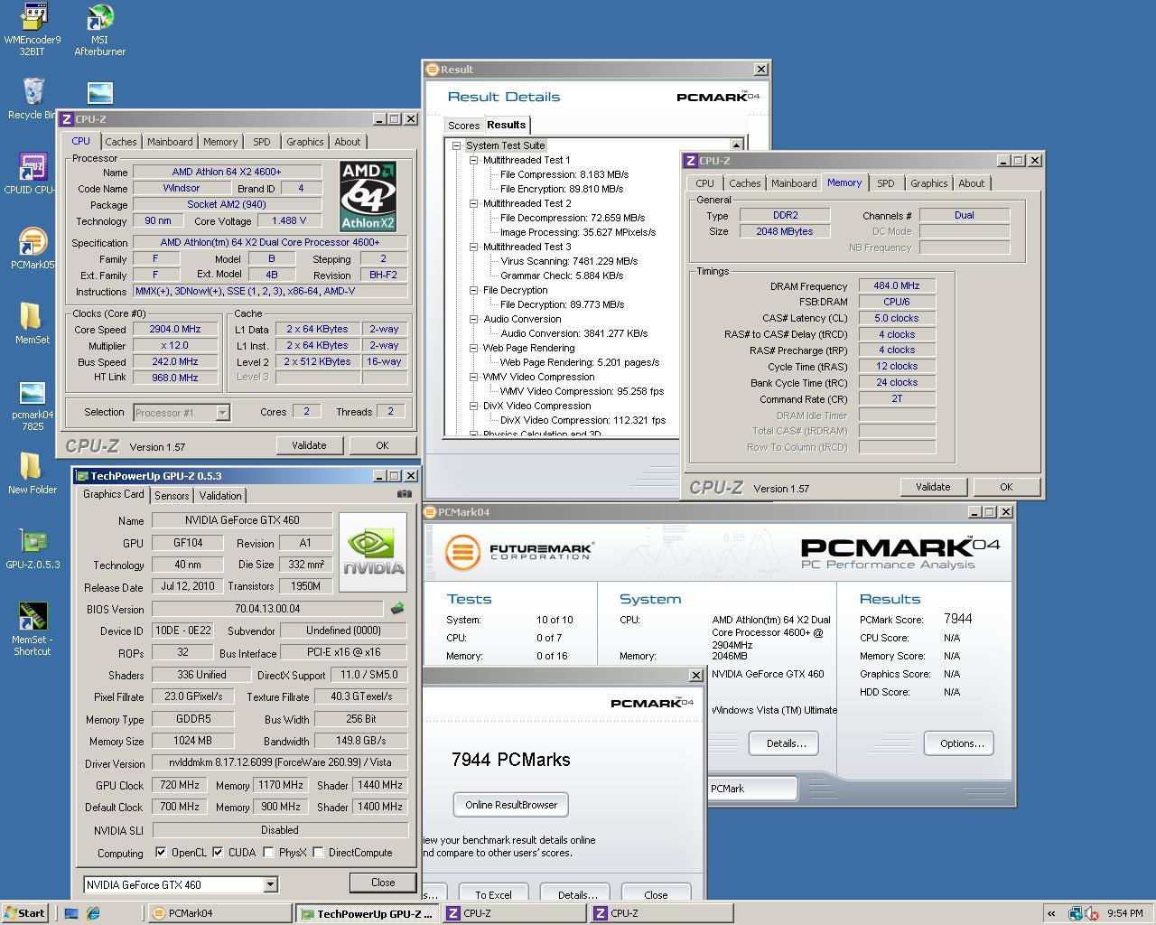Open the Online ResultBrowser
This screenshot has width=1156, height=925.
[x=511, y=805]
